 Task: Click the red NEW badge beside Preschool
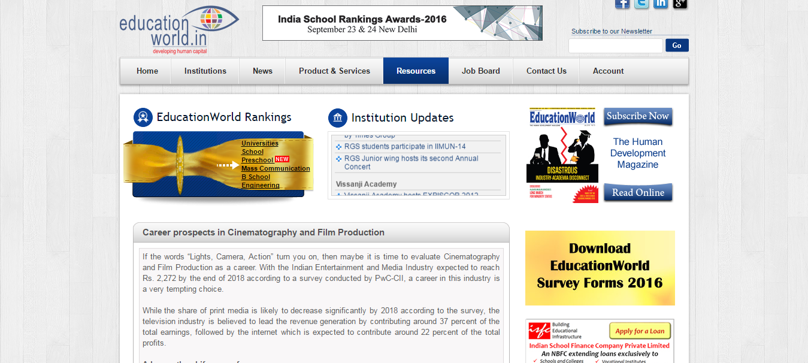tap(282, 159)
